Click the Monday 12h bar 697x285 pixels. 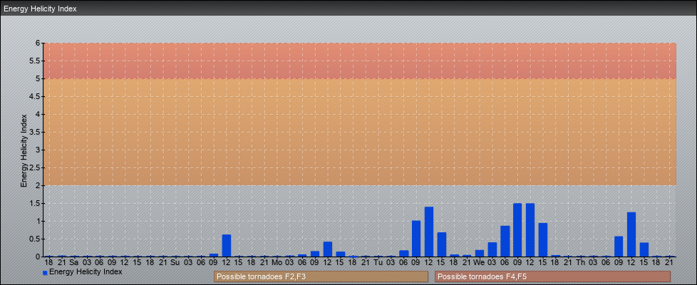tap(328, 249)
